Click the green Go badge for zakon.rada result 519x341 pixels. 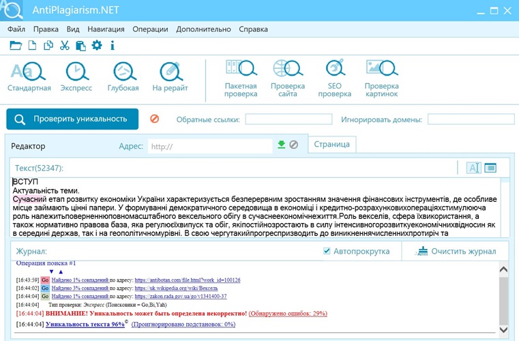point(45,296)
